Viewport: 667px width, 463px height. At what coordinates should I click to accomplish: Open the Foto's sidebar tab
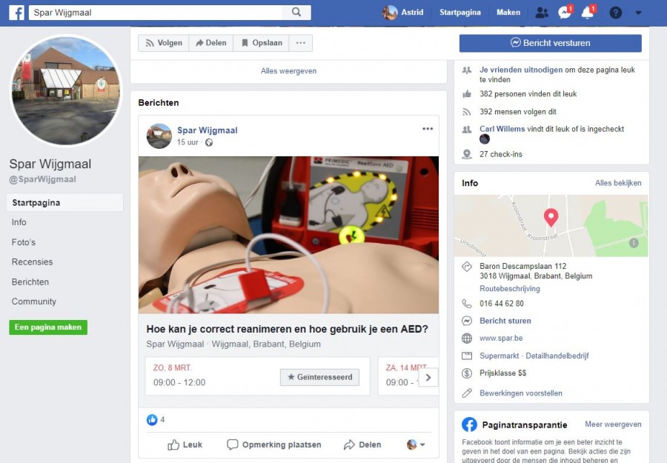24,242
